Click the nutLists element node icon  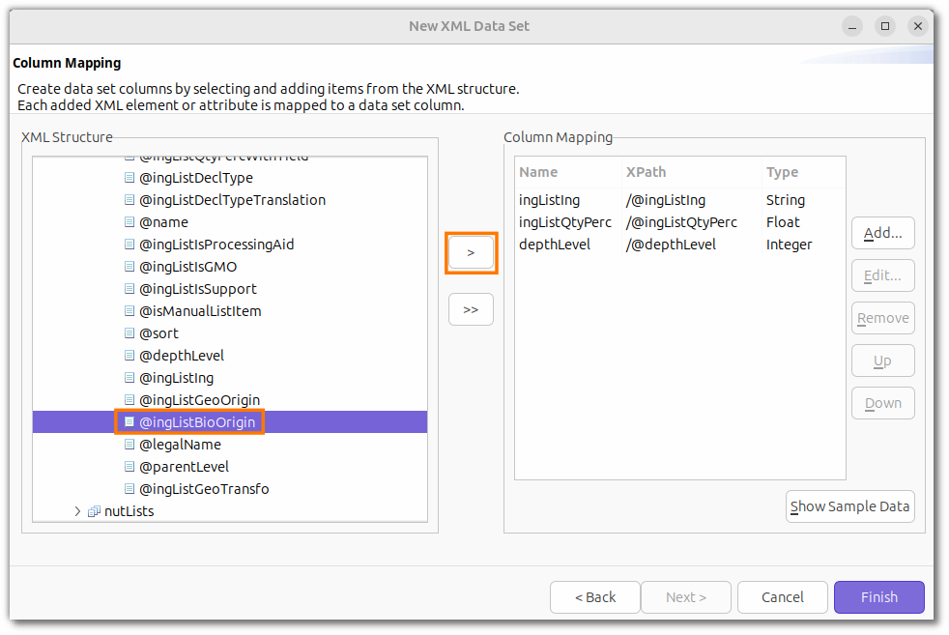(94, 511)
